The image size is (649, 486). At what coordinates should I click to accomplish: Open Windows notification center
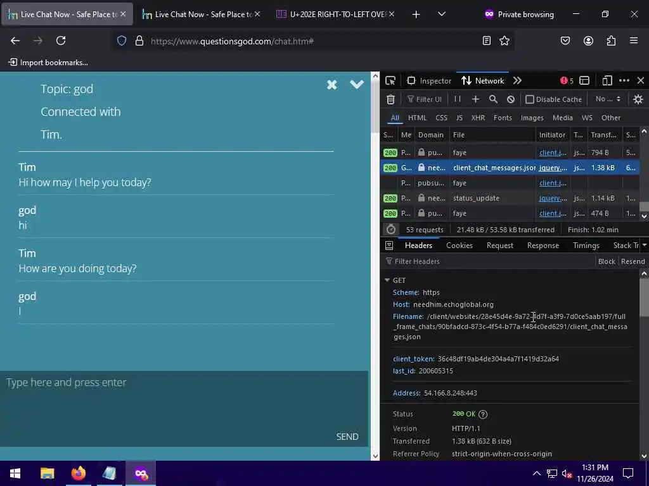628,473
